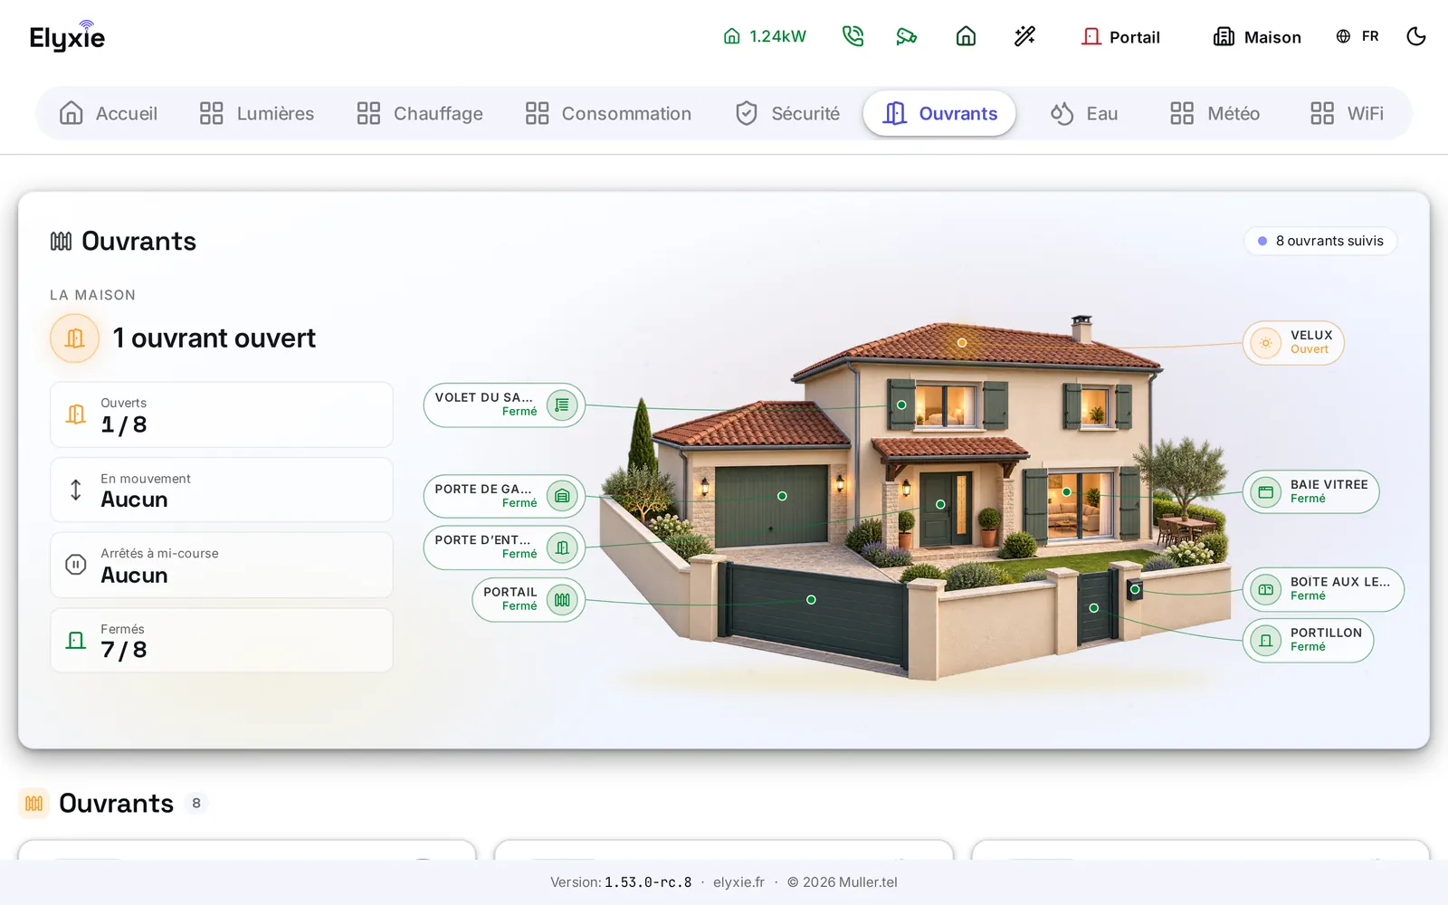Switch to the Lumières tab
This screenshot has width=1448, height=905.
257,113
